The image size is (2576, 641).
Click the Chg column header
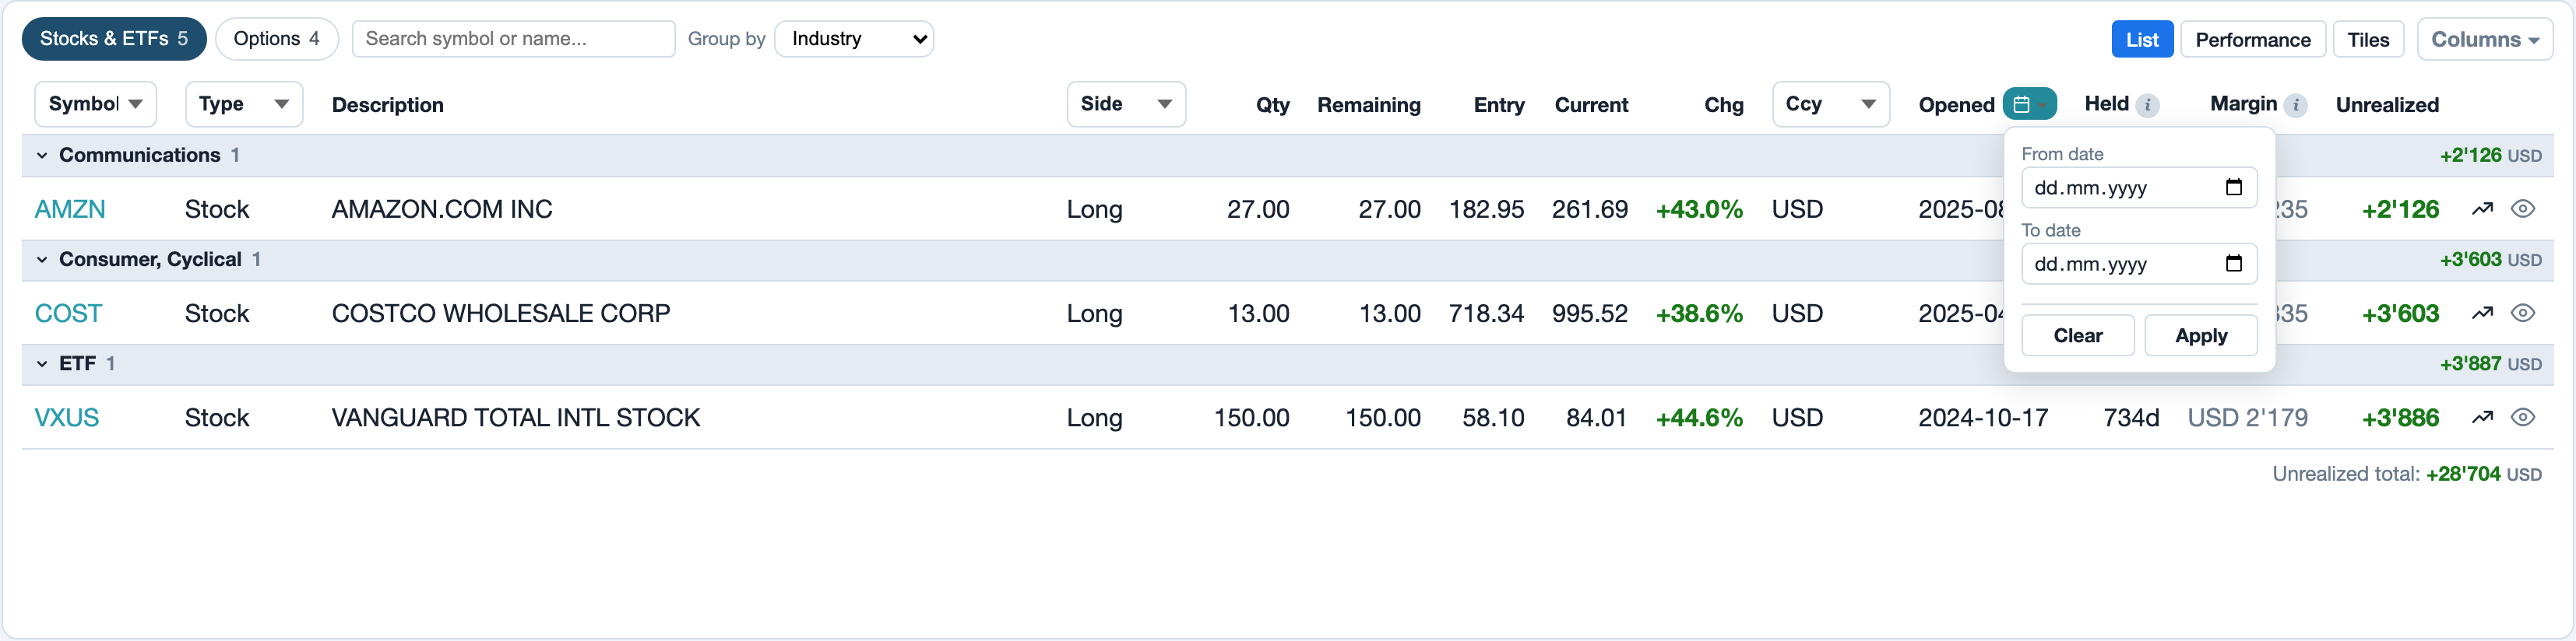(x=1724, y=105)
